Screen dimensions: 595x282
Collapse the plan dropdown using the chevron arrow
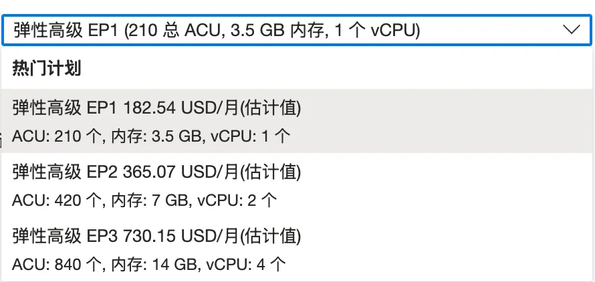pos(571,29)
